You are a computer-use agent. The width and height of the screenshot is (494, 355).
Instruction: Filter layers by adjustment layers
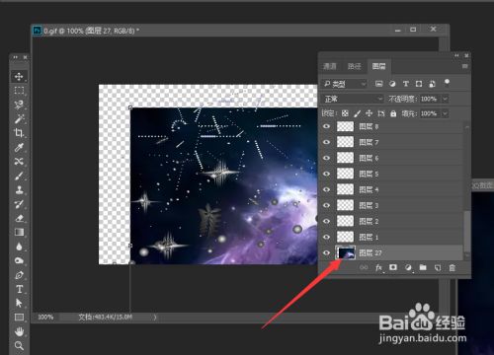tap(392, 84)
